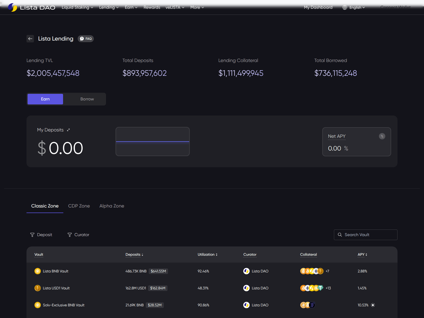The height and width of the screenshot is (318, 424).
Task: Click the Solv-Exclusive BNB Vault coin icon
Action: pyautogui.click(x=38, y=305)
